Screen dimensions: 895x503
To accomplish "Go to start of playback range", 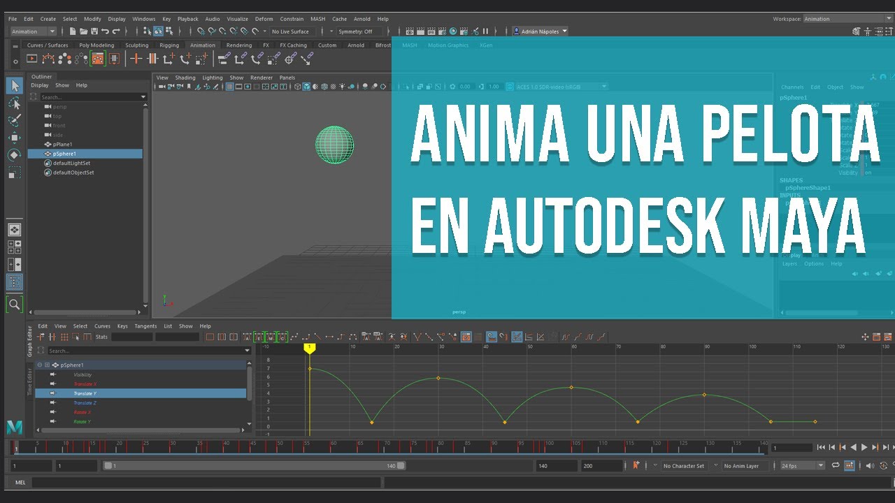I will pyautogui.click(x=821, y=447).
